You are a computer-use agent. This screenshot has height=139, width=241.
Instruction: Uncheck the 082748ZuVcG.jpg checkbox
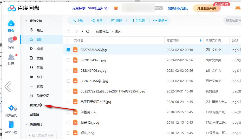tap(68, 50)
